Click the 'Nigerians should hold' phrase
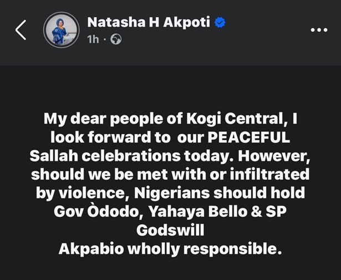Screen dimensions: 341x280 [x=220, y=193]
